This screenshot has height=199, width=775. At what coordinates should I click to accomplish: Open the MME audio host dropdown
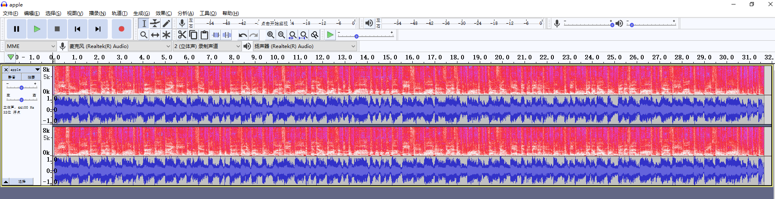click(31, 46)
